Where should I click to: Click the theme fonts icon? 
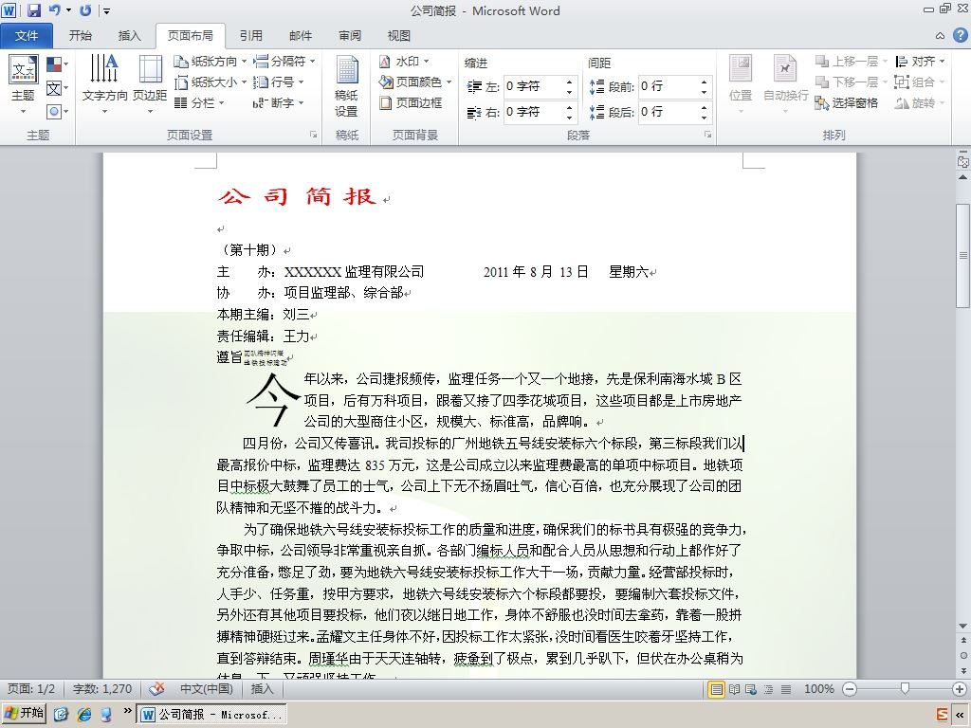(x=54, y=88)
